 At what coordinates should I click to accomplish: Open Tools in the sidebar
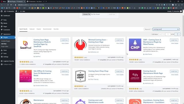(x=5, y=53)
